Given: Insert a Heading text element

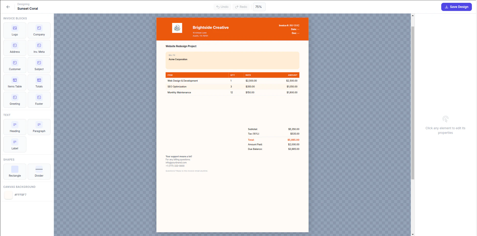Looking at the screenshot, I should pos(15,127).
